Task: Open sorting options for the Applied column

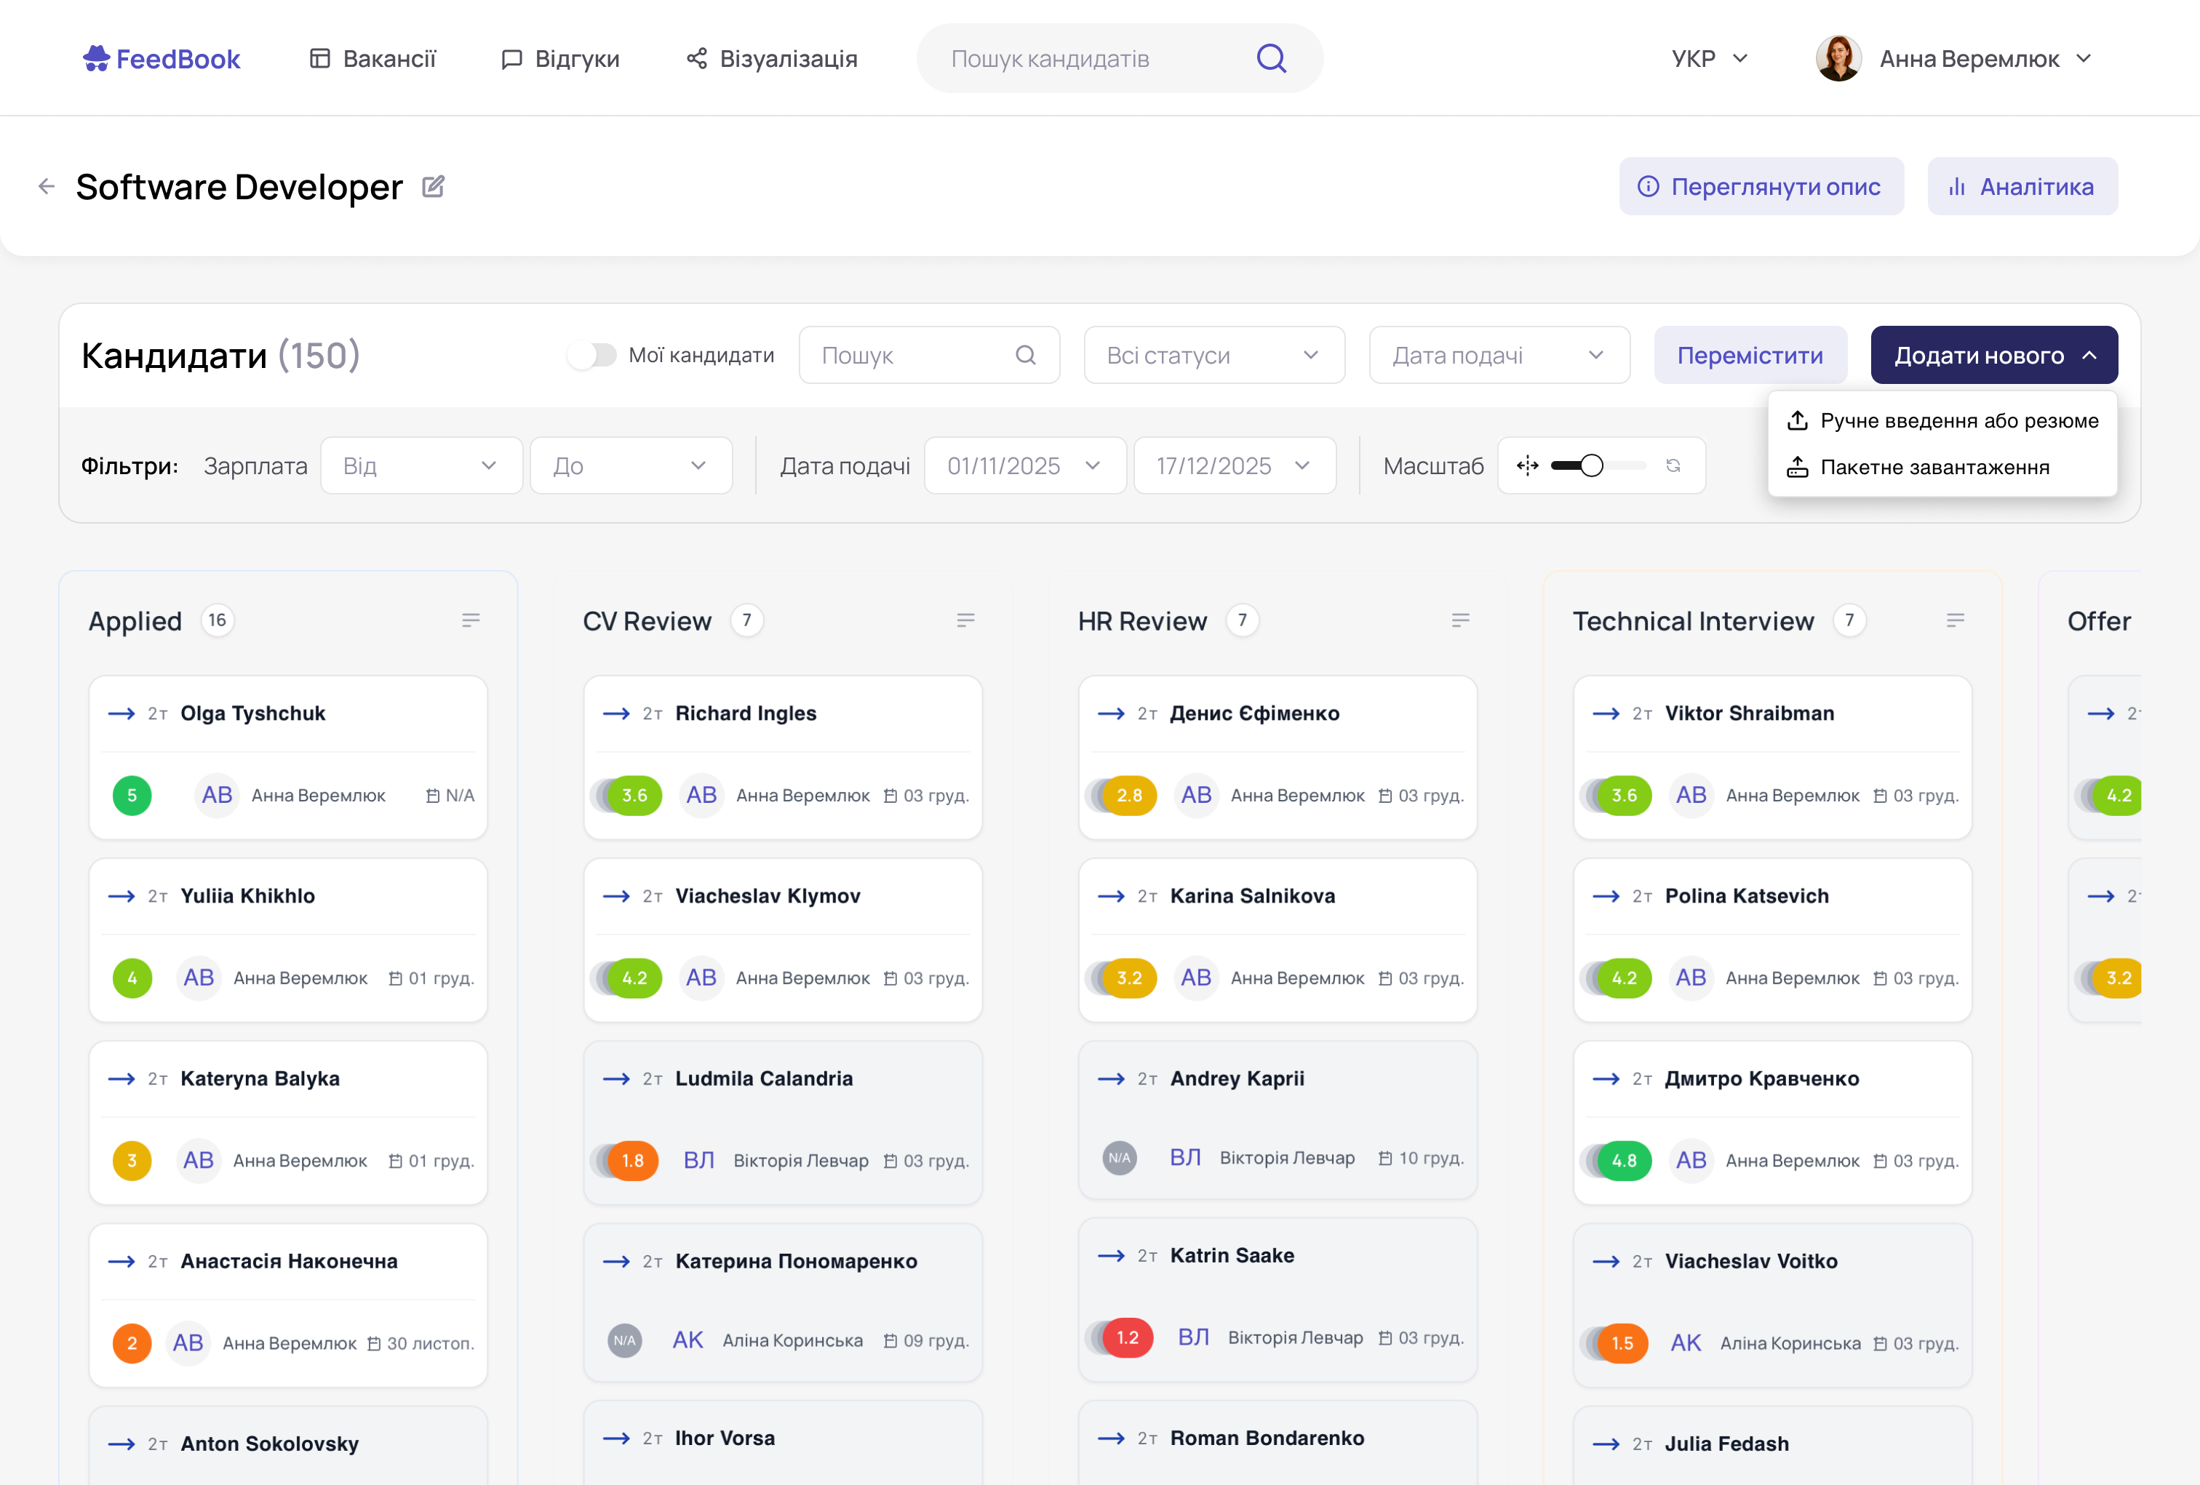Action: tap(472, 620)
